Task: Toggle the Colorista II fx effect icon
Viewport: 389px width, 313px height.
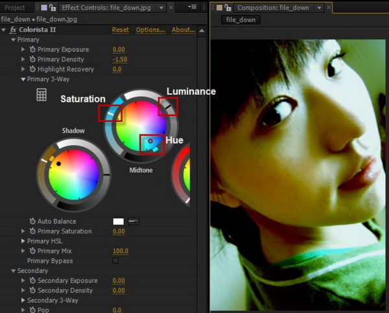Action: tap(13, 30)
